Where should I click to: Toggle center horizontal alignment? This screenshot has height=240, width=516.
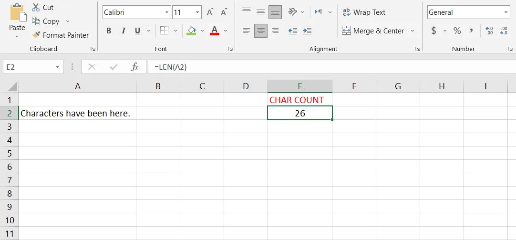pyautogui.click(x=261, y=31)
